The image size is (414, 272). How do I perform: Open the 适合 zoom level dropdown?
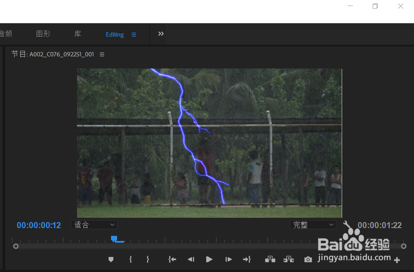[94, 225]
